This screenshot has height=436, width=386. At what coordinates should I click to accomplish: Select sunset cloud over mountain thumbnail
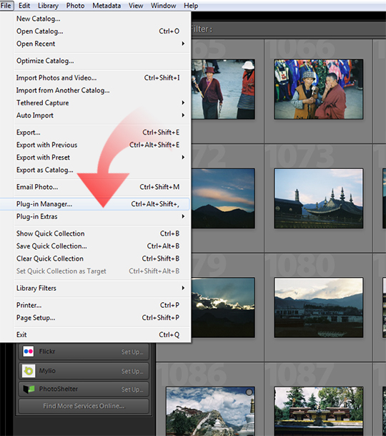(223, 198)
